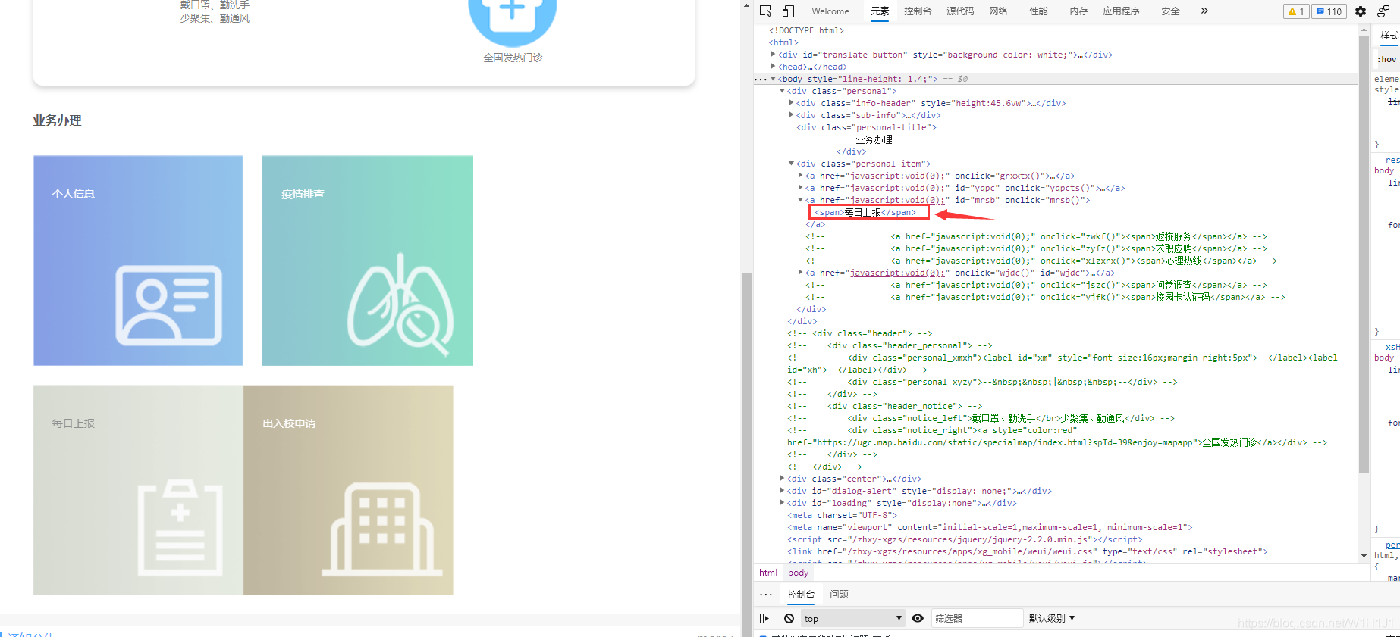Select the 元素 tab

[x=880, y=11]
